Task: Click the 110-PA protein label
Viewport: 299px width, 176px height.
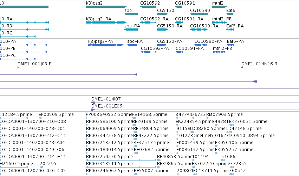Action: pyautogui.click(x=8, y=41)
